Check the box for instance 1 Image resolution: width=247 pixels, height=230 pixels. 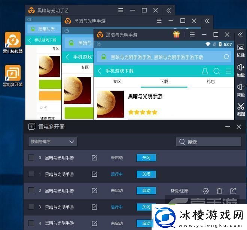(31, 174)
